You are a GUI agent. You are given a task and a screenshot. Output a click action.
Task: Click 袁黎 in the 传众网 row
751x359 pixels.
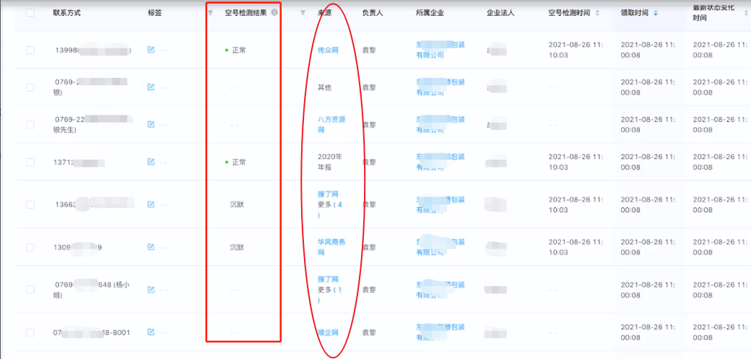[369, 50]
